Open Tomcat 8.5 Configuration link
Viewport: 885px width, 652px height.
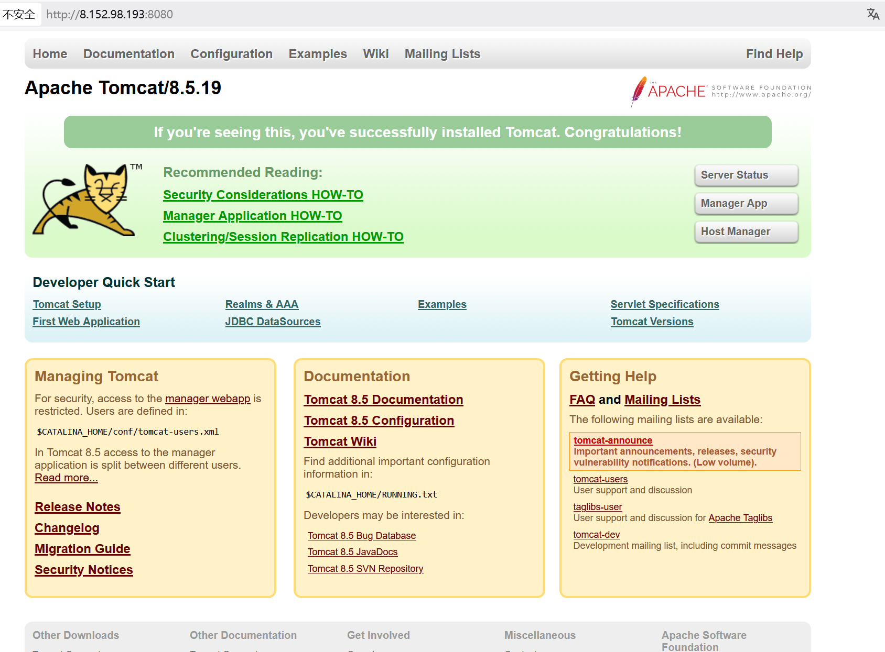click(379, 421)
